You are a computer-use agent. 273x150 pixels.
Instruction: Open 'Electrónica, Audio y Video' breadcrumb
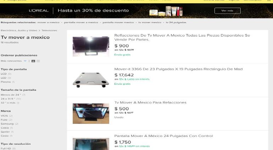[x=19, y=30]
